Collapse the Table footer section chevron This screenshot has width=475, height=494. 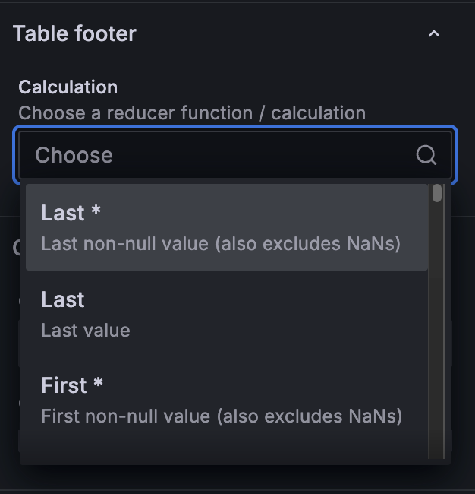[x=434, y=33]
